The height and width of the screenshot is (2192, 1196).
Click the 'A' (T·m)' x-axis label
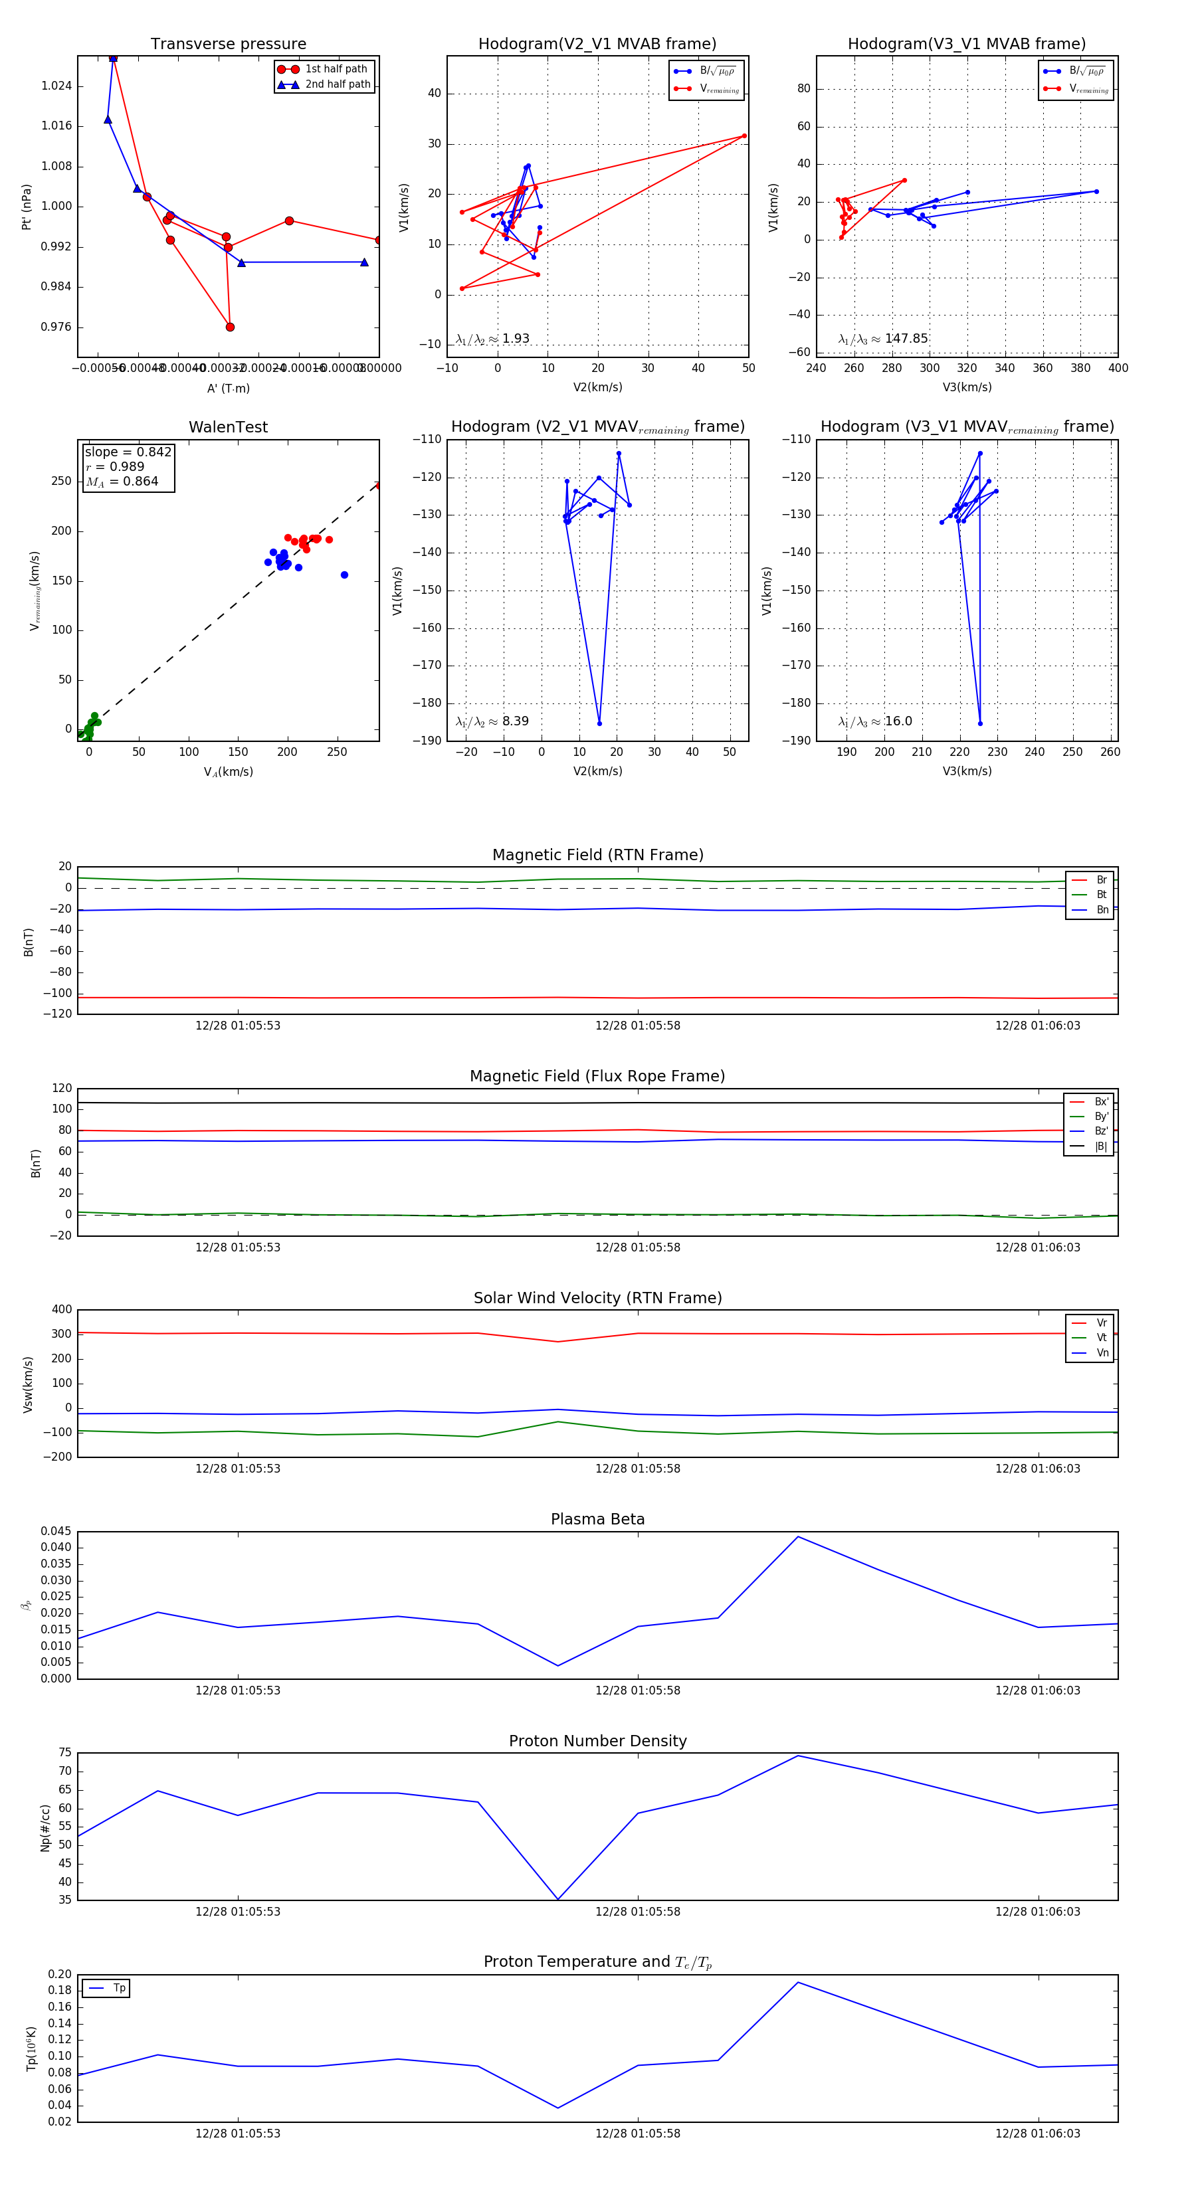[228, 388]
